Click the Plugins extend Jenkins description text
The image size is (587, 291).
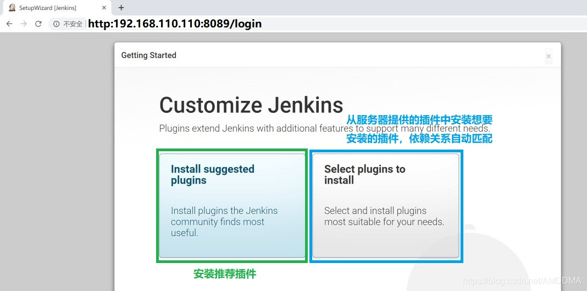click(325, 128)
